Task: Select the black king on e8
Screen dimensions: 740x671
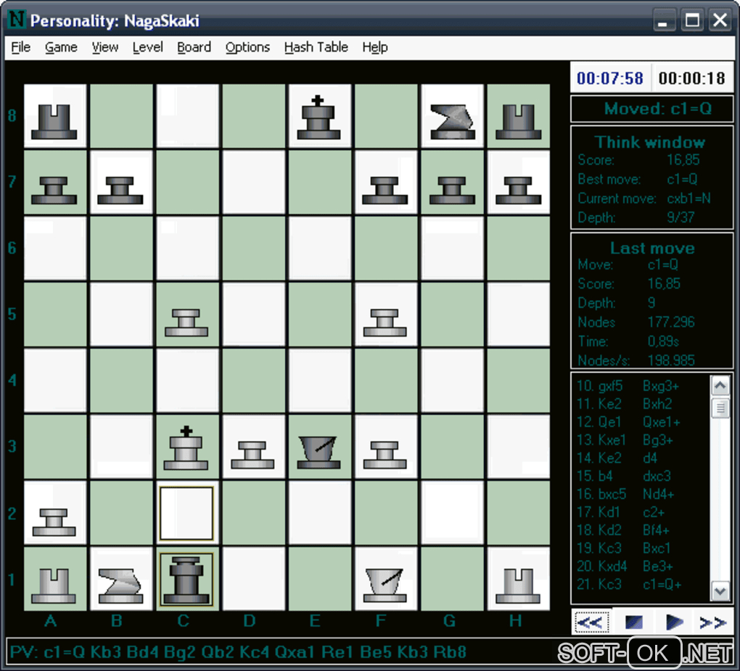Action: click(x=318, y=118)
